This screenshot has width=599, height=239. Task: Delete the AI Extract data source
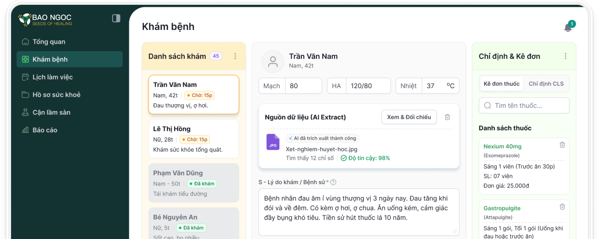click(x=447, y=117)
